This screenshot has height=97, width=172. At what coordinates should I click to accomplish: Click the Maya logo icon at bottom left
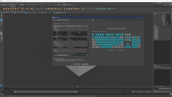tap(1, 85)
